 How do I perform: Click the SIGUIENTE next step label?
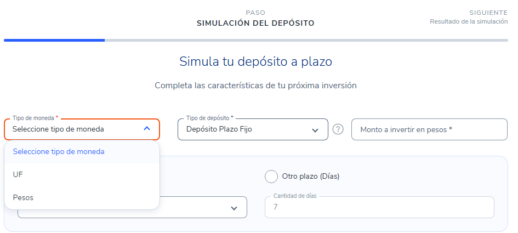(488, 13)
